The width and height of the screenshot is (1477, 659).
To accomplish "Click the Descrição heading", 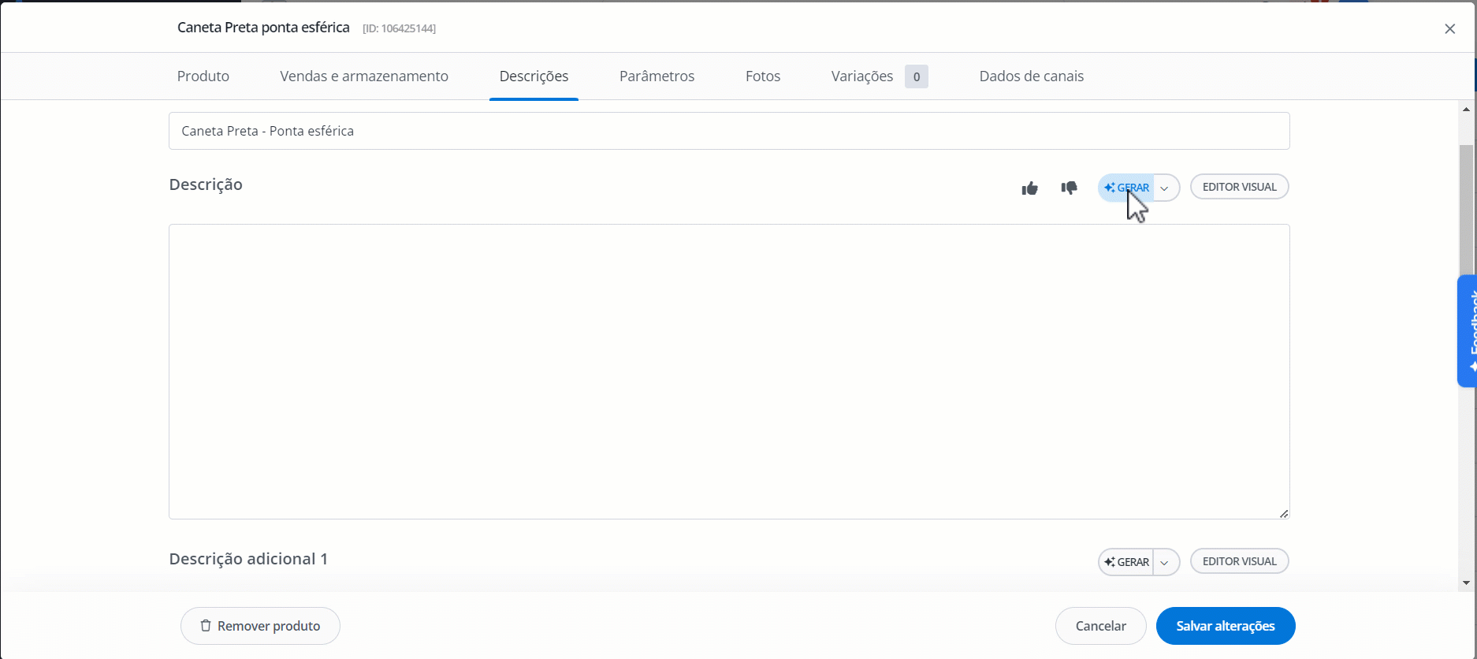I will [x=206, y=184].
